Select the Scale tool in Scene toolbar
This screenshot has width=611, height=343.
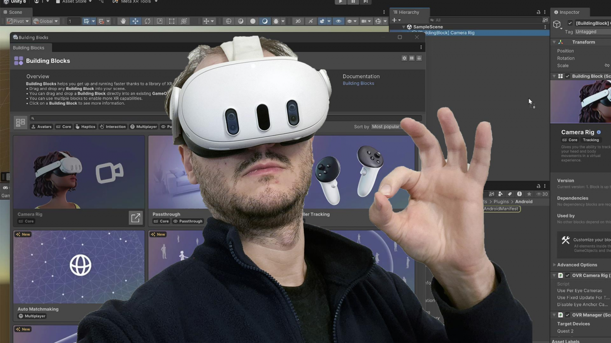pyautogui.click(x=159, y=21)
